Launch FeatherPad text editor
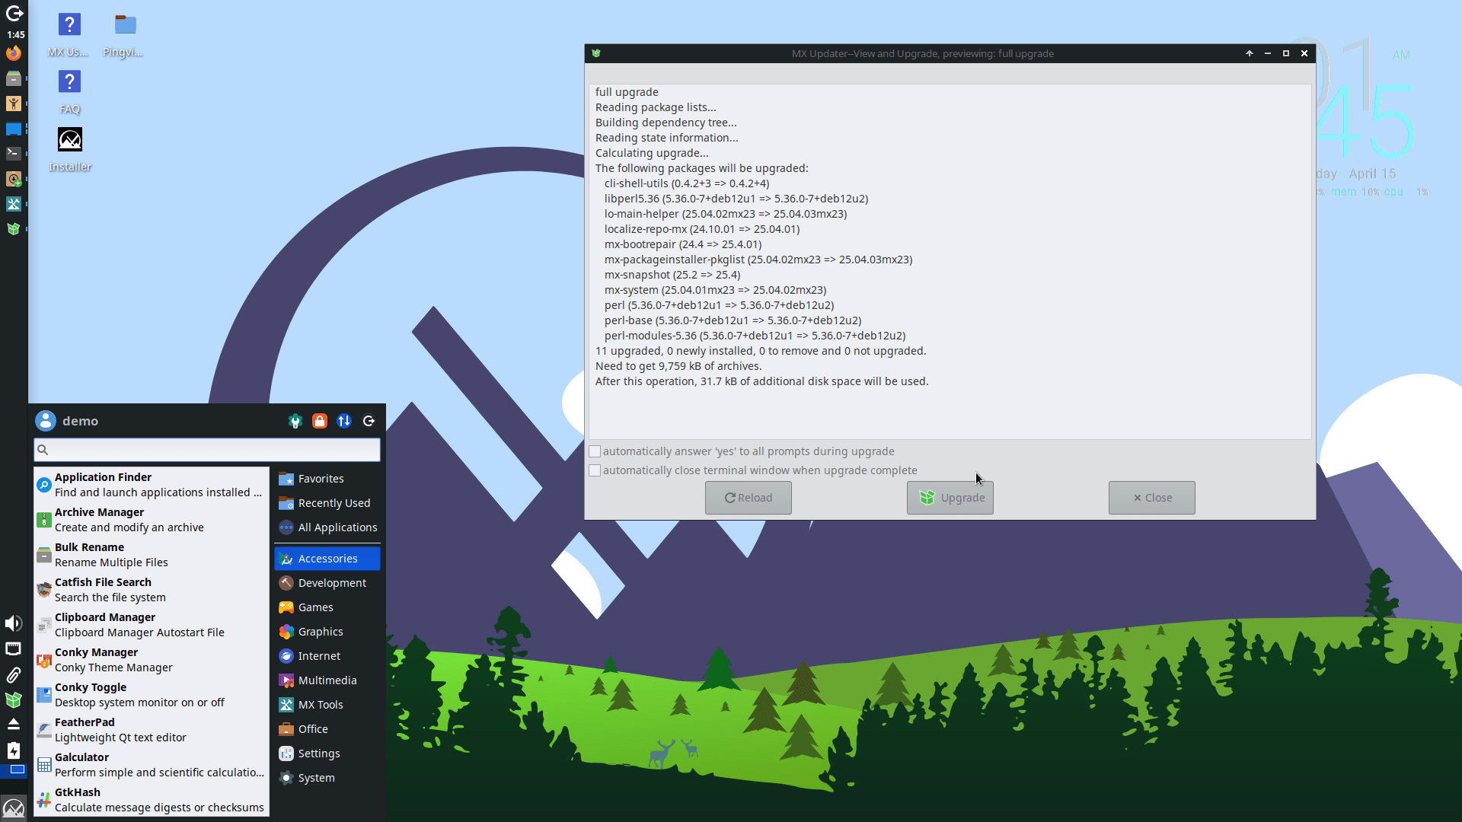This screenshot has height=822, width=1462. click(x=152, y=730)
